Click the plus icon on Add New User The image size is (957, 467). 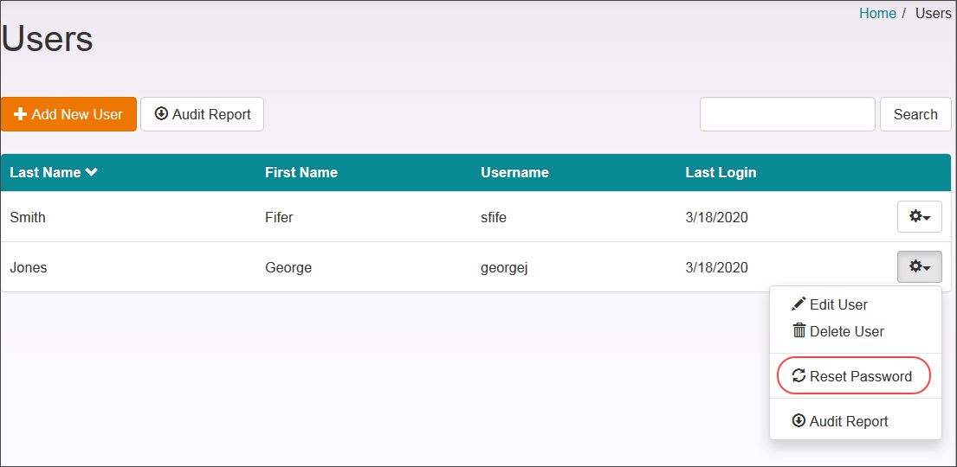[21, 114]
